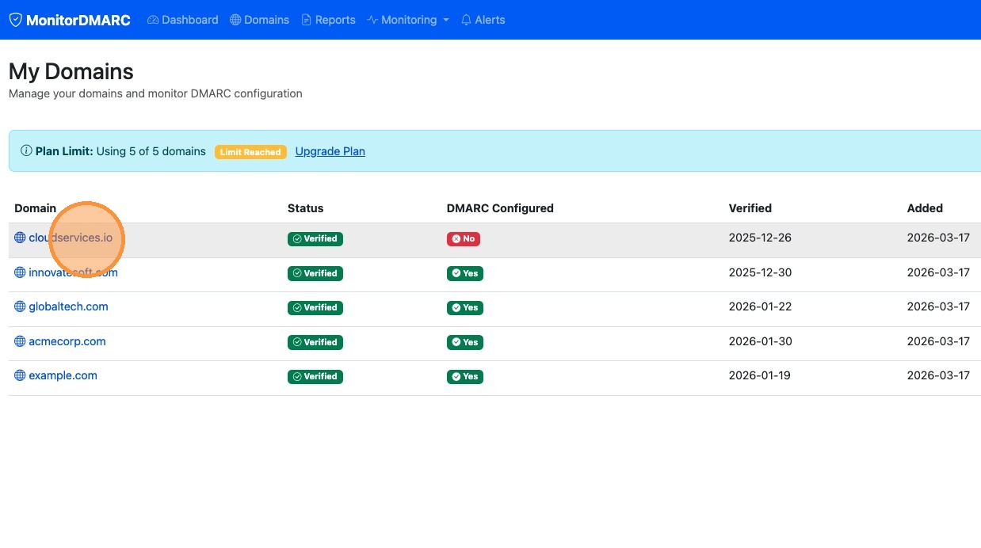Click the My Domains page heading
The height and width of the screenshot is (548, 981).
coord(71,71)
